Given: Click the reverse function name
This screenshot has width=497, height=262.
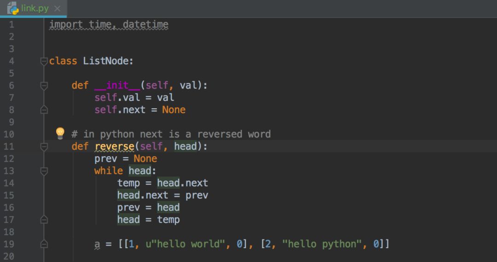Looking at the screenshot, I should [x=115, y=146].
